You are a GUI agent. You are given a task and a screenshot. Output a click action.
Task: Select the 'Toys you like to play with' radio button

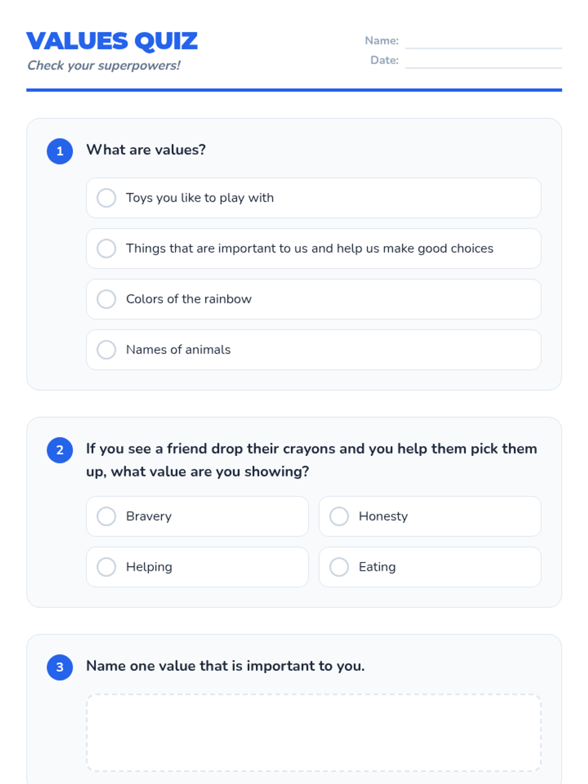(106, 198)
